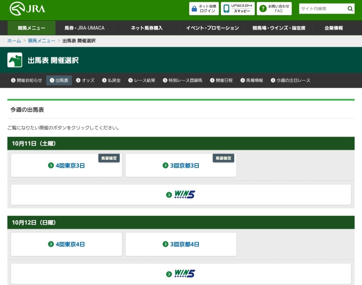Open the 競馬場・ウインズ・指定席 menu
362x285 pixels.
point(279,28)
